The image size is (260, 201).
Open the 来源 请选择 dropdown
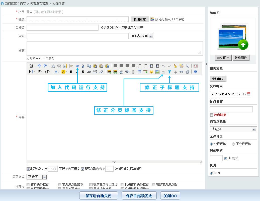(x=142, y=36)
